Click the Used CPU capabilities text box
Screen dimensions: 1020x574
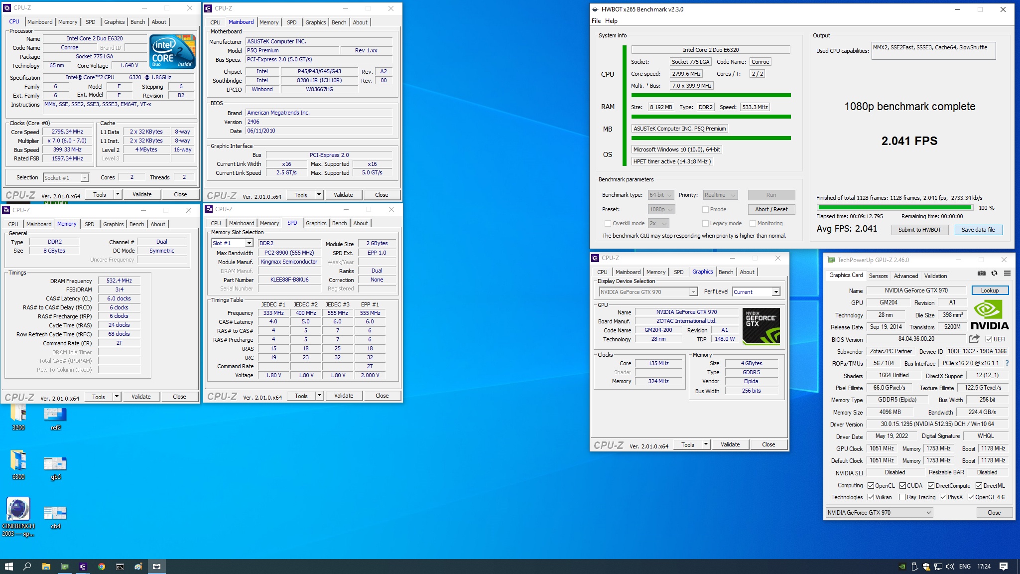pyautogui.click(x=933, y=51)
